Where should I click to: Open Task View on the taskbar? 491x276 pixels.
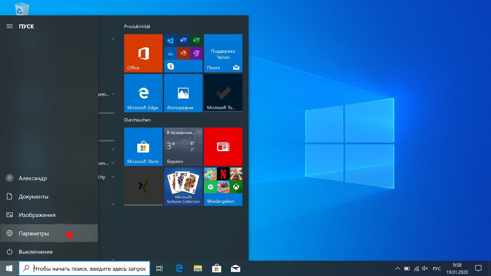pyautogui.click(x=160, y=269)
